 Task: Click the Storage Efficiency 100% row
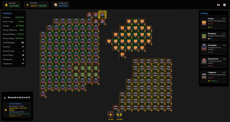13,30
